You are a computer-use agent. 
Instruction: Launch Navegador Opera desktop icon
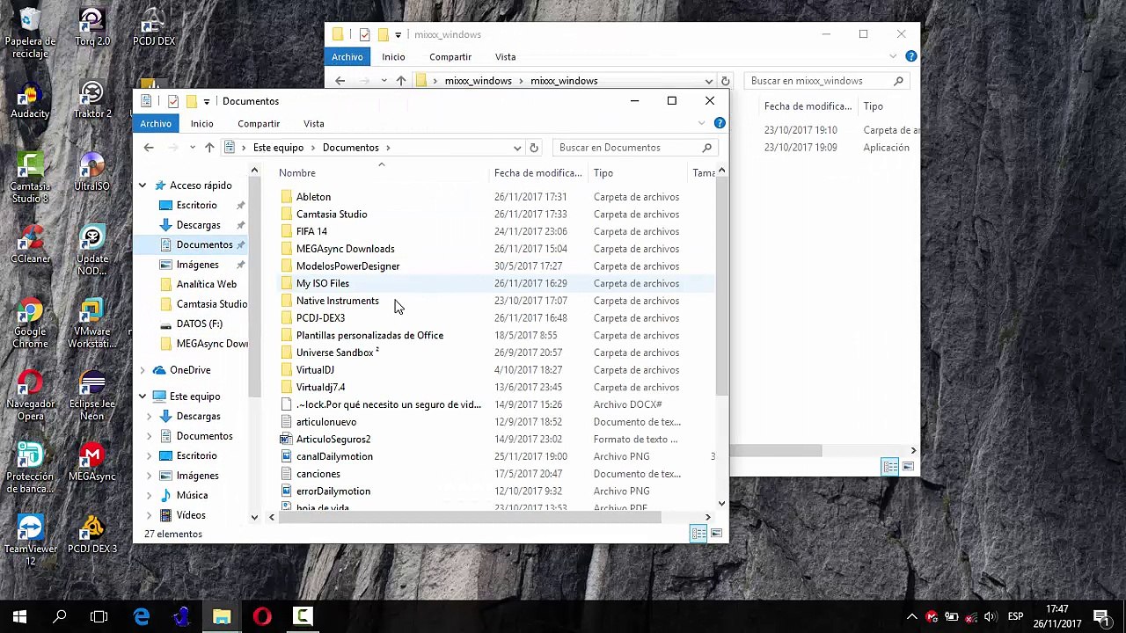pyautogui.click(x=30, y=395)
